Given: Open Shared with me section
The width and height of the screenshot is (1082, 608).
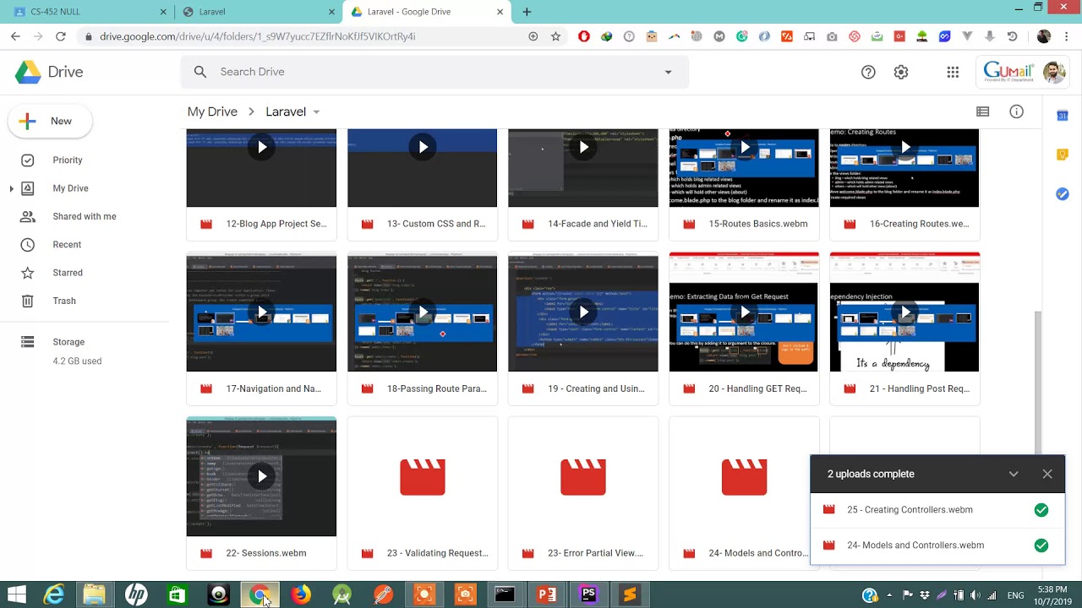Looking at the screenshot, I should (86, 216).
